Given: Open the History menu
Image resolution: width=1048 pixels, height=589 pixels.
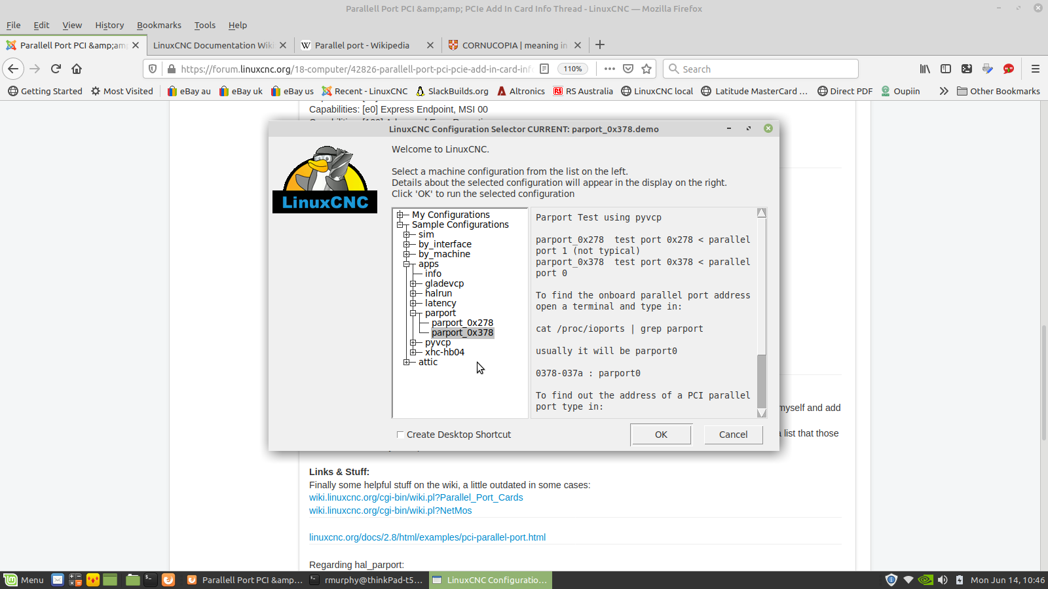Looking at the screenshot, I should pyautogui.click(x=109, y=25).
